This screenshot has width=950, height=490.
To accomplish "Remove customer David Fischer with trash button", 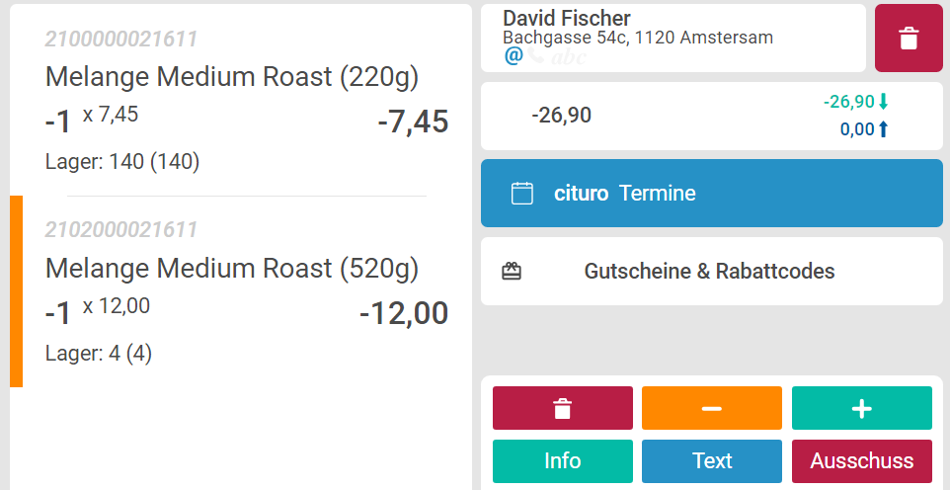I will click(x=909, y=39).
